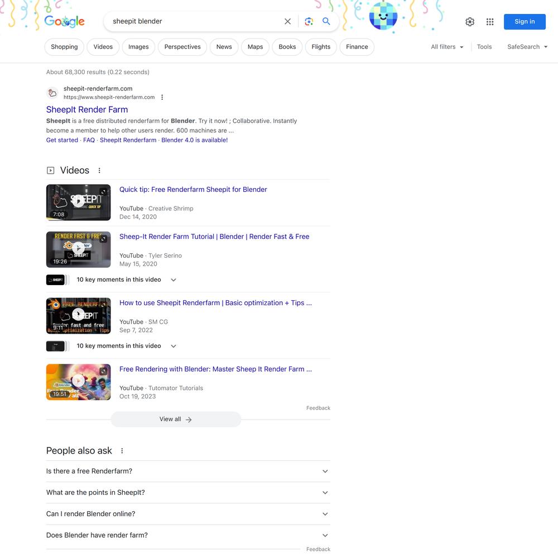Click the key moments thumbnail for Tyler Serino video
The height and width of the screenshot is (558, 558).
tap(57, 280)
